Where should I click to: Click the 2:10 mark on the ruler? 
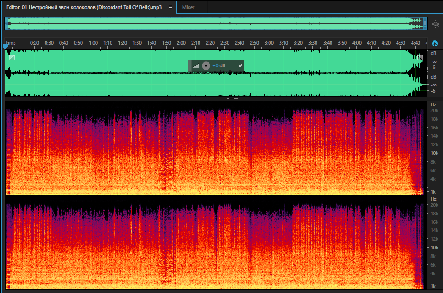pyautogui.click(x=196, y=43)
